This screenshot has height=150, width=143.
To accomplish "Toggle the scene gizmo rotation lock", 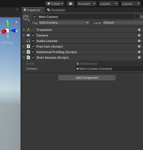I will tap(16, 22).
